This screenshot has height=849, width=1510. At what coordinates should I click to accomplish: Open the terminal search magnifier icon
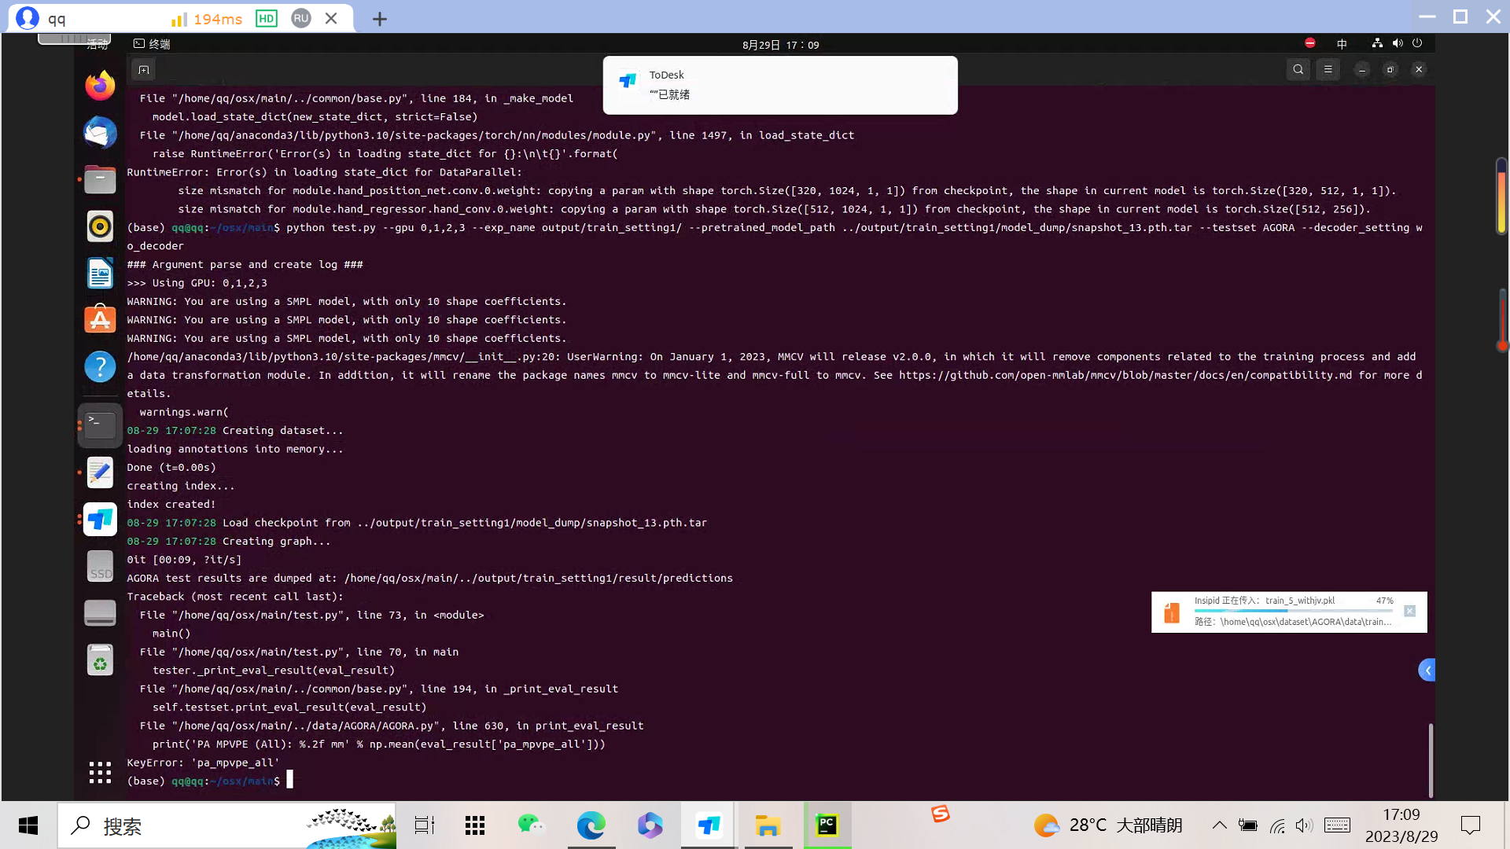coord(1298,69)
